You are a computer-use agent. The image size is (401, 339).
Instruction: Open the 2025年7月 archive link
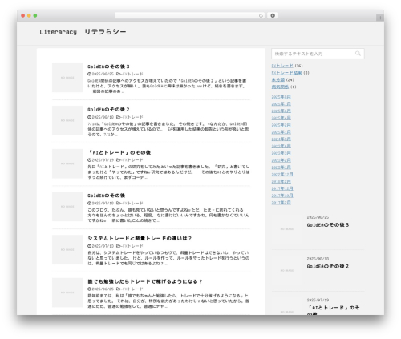pyautogui.click(x=282, y=104)
